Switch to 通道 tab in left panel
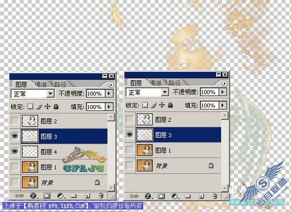 [x=41, y=84]
